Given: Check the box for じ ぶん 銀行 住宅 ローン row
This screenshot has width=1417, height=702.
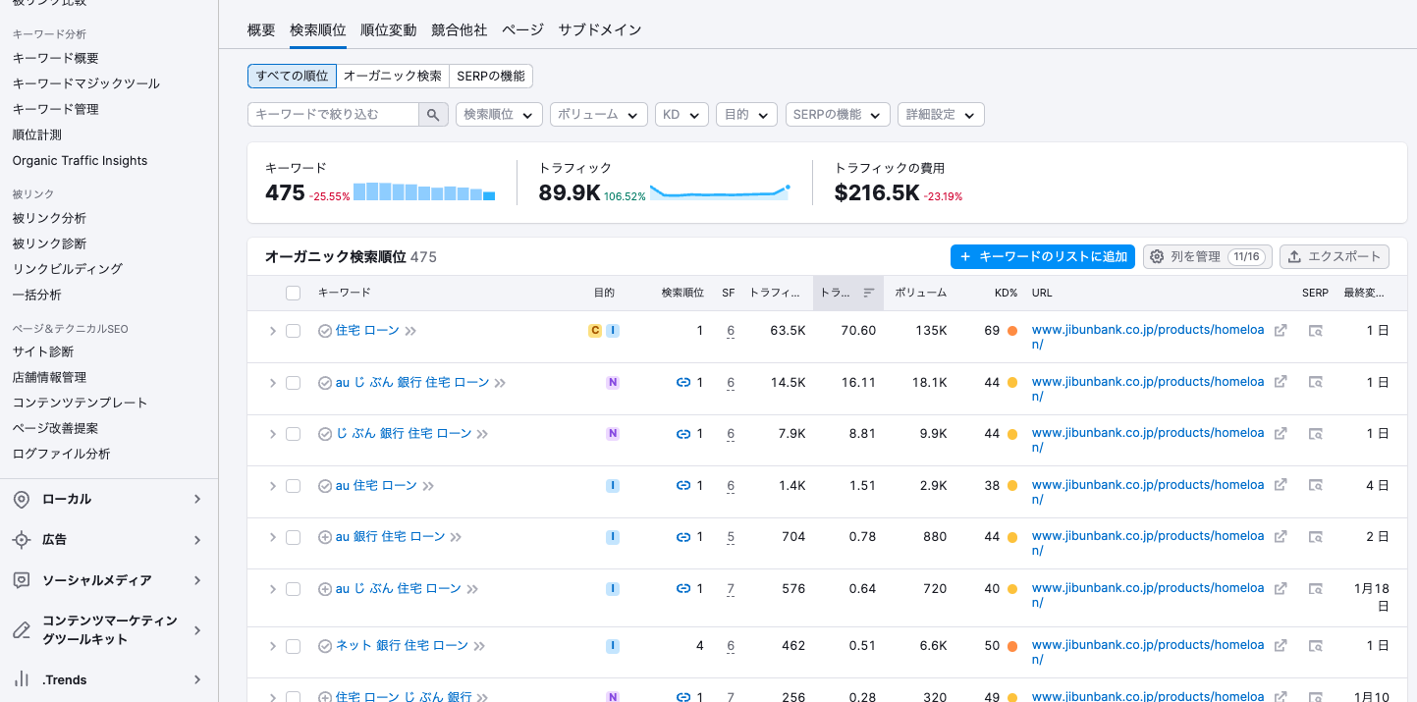Looking at the screenshot, I should 293,434.
